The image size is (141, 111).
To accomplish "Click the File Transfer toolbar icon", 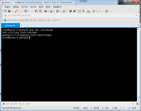I will [51, 11].
